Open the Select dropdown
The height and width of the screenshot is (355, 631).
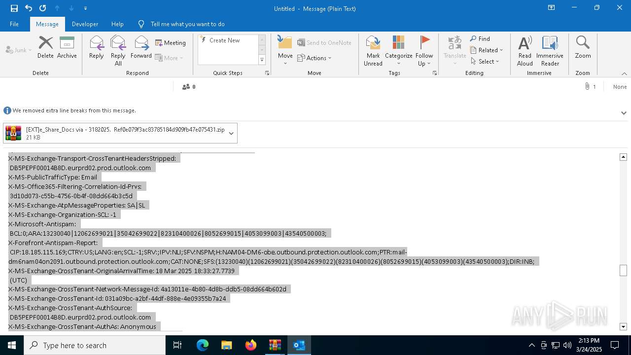pos(485,62)
